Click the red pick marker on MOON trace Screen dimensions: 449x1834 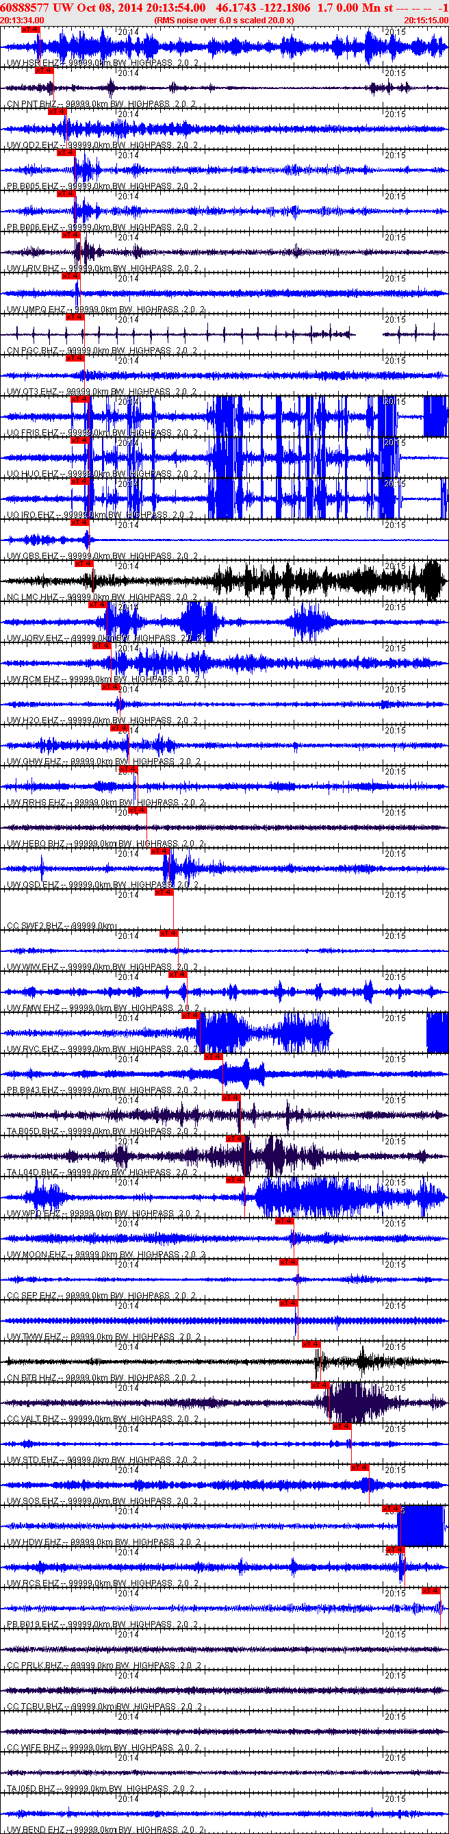tap(284, 1222)
